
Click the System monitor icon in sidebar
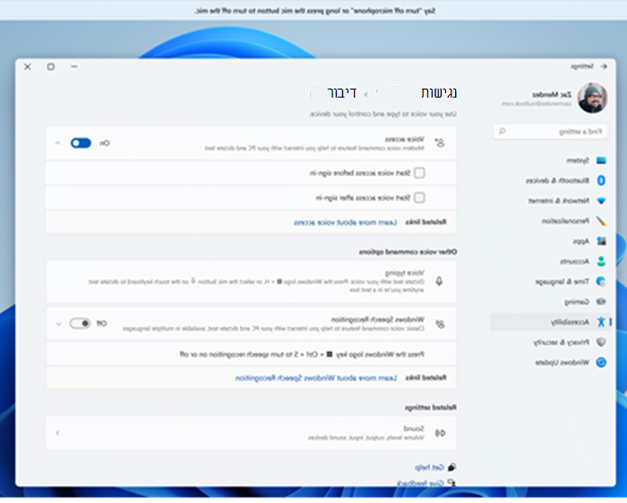pos(601,160)
